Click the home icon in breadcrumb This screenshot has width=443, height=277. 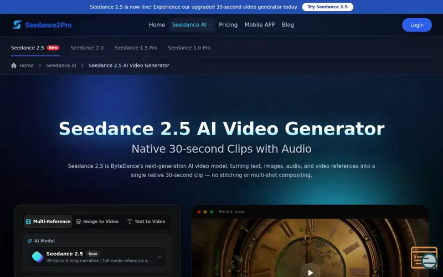click(x=14, y=65)
